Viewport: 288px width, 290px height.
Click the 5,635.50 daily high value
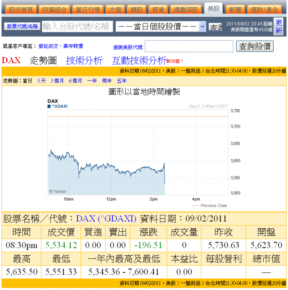[22, 272]
